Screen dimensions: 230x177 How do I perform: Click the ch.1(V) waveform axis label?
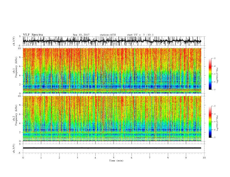pos(14,41)
